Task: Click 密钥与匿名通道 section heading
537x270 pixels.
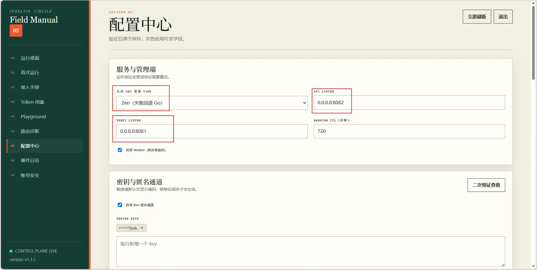Action: (x=139, y=182)
